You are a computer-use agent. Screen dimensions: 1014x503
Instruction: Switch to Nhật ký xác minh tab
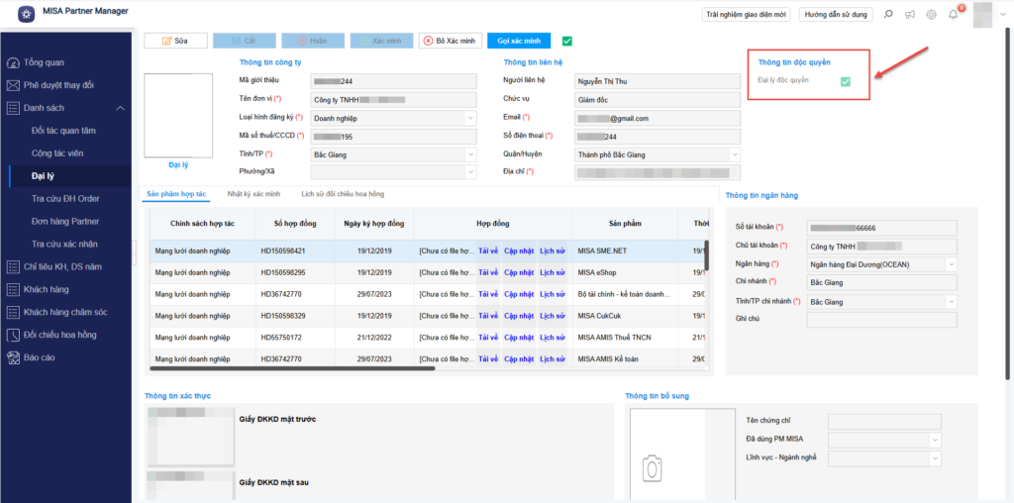point(253,194)
